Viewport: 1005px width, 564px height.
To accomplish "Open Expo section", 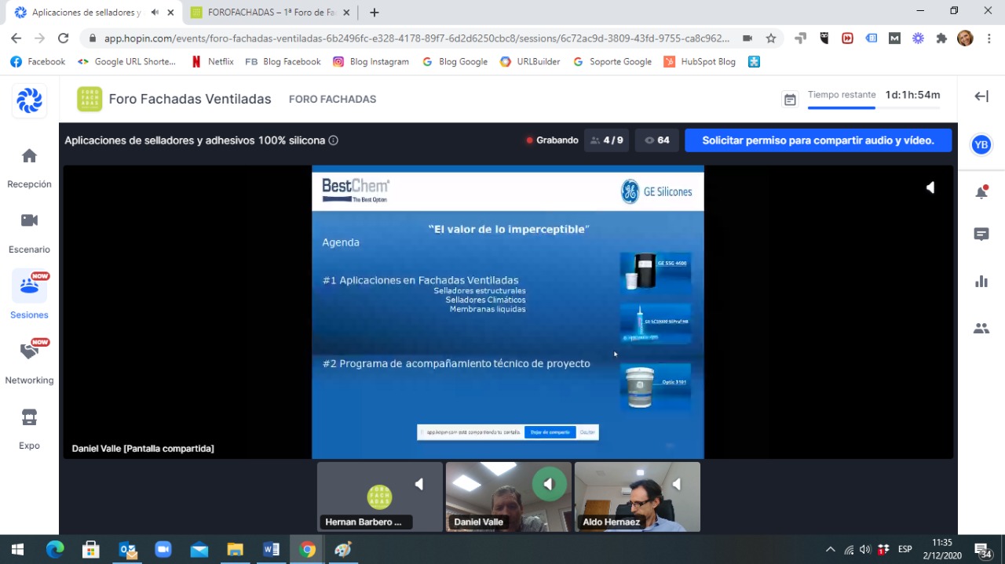I will tap(29, 428).
